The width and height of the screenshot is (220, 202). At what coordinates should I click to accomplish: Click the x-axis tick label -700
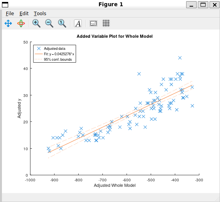(x=102, y=180)
